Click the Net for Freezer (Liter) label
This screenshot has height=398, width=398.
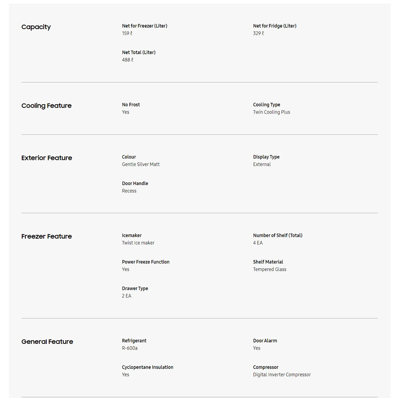pos(144,26)
